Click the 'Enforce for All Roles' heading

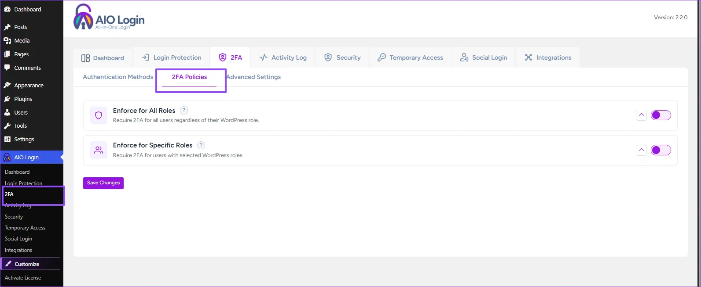coord(144,111)
